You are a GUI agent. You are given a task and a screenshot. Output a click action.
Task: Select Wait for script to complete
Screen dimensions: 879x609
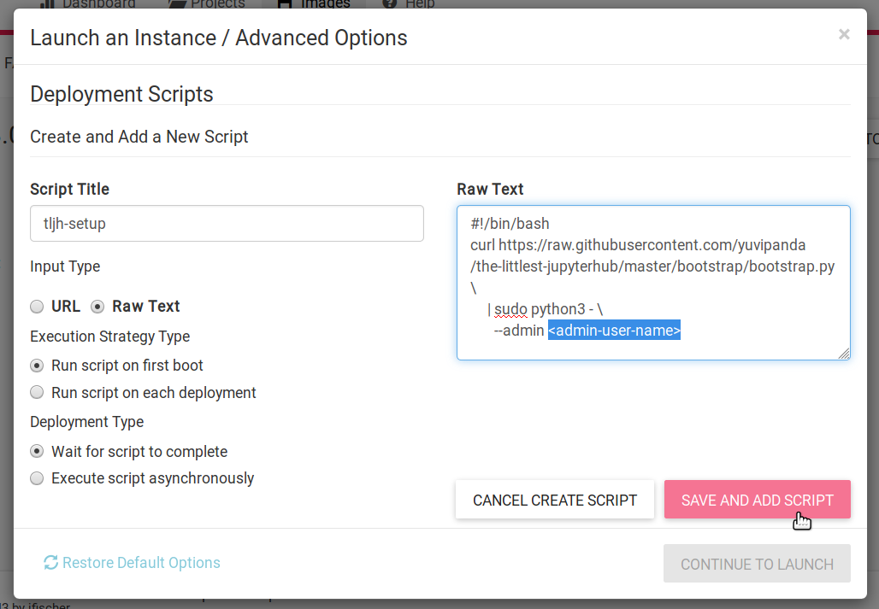click(37, 452)
